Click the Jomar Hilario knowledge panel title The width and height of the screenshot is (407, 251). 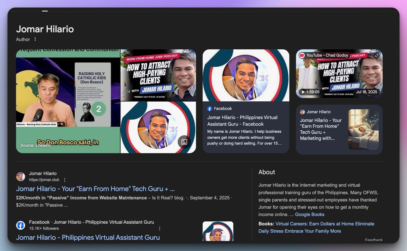click(45, 29)
